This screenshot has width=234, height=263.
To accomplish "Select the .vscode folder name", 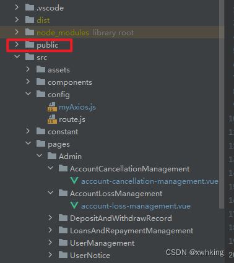I will pyautogui.click(x=50, y=8).
